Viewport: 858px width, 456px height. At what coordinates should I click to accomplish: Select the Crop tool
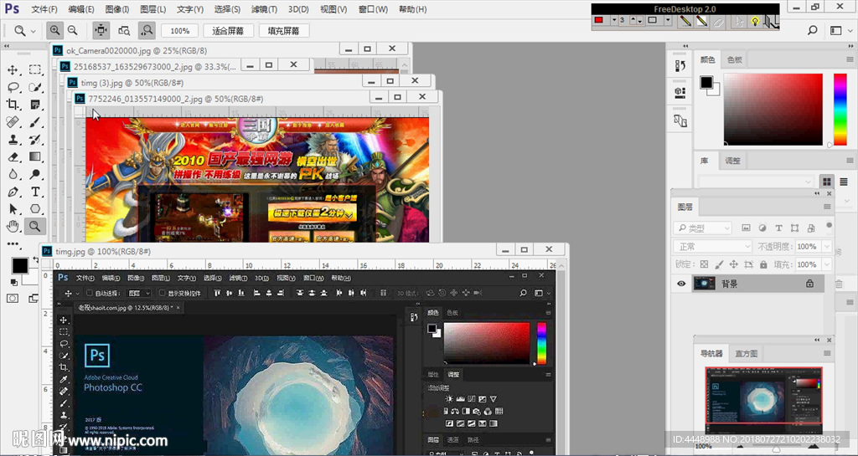pyautogui.click(x=13, y=105)
